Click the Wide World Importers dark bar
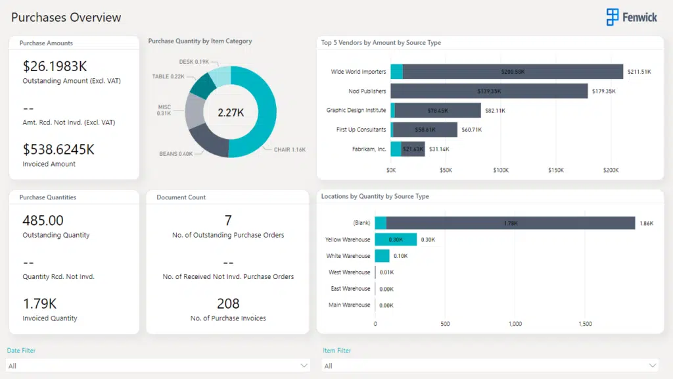This screenshot has width=673, height=379. click(513, 72)
